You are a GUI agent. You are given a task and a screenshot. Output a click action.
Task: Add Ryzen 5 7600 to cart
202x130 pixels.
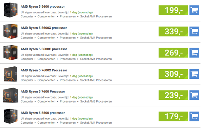click(x=194, y=95)
